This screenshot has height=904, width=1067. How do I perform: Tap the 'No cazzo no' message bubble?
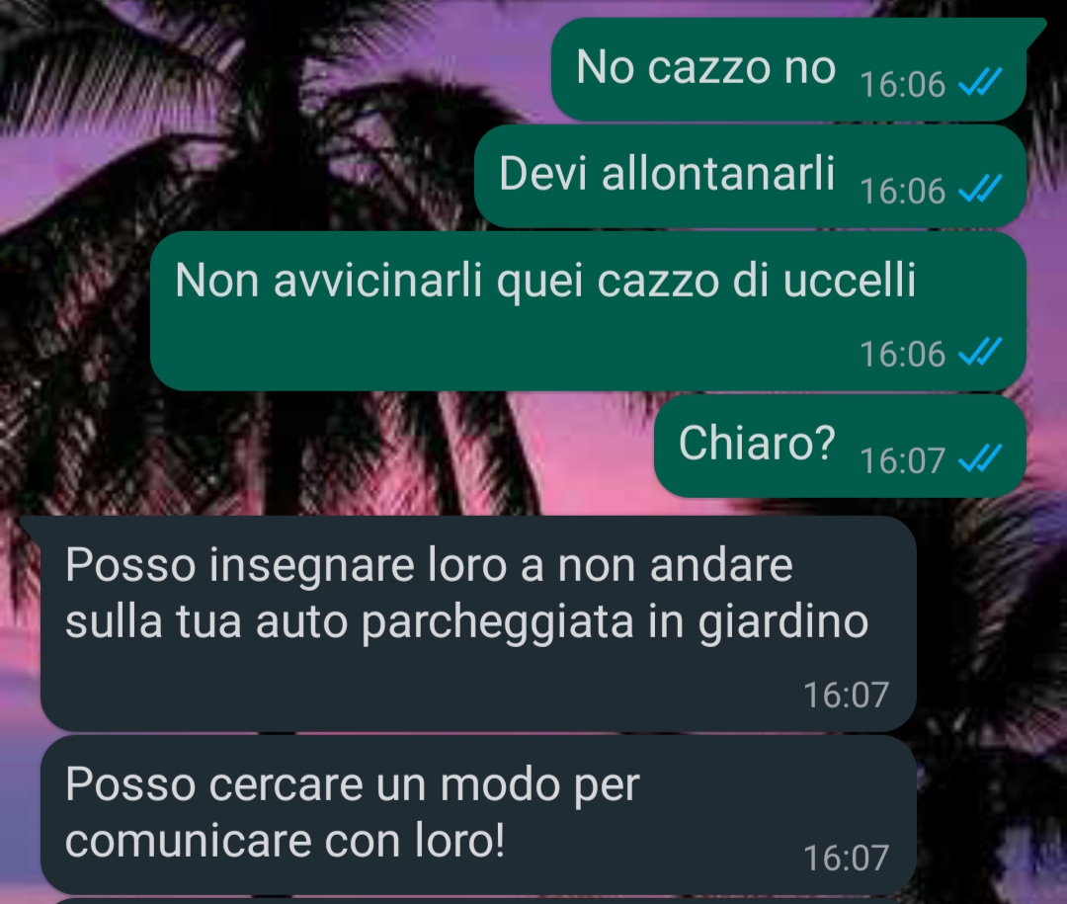pyautogui.click(x=789, y=69)
